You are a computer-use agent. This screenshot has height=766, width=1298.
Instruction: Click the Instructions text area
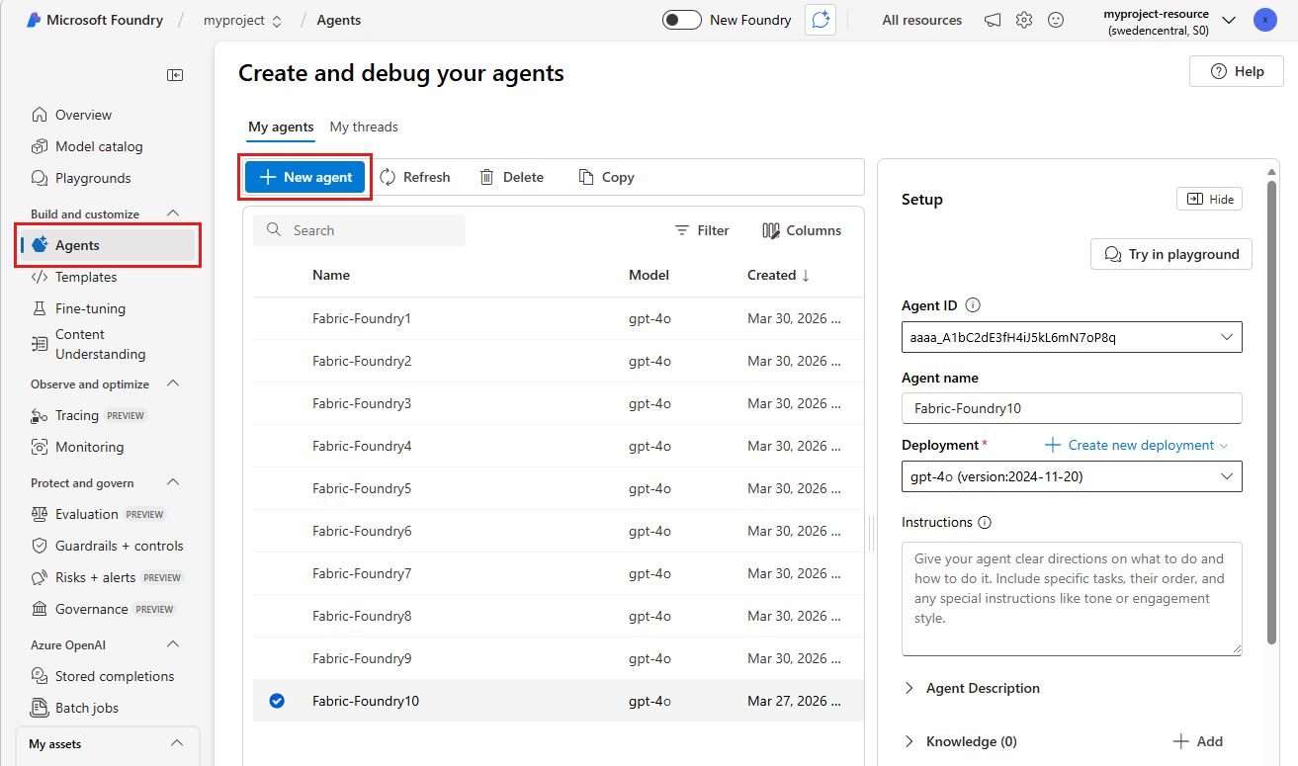click(1072, 598)
